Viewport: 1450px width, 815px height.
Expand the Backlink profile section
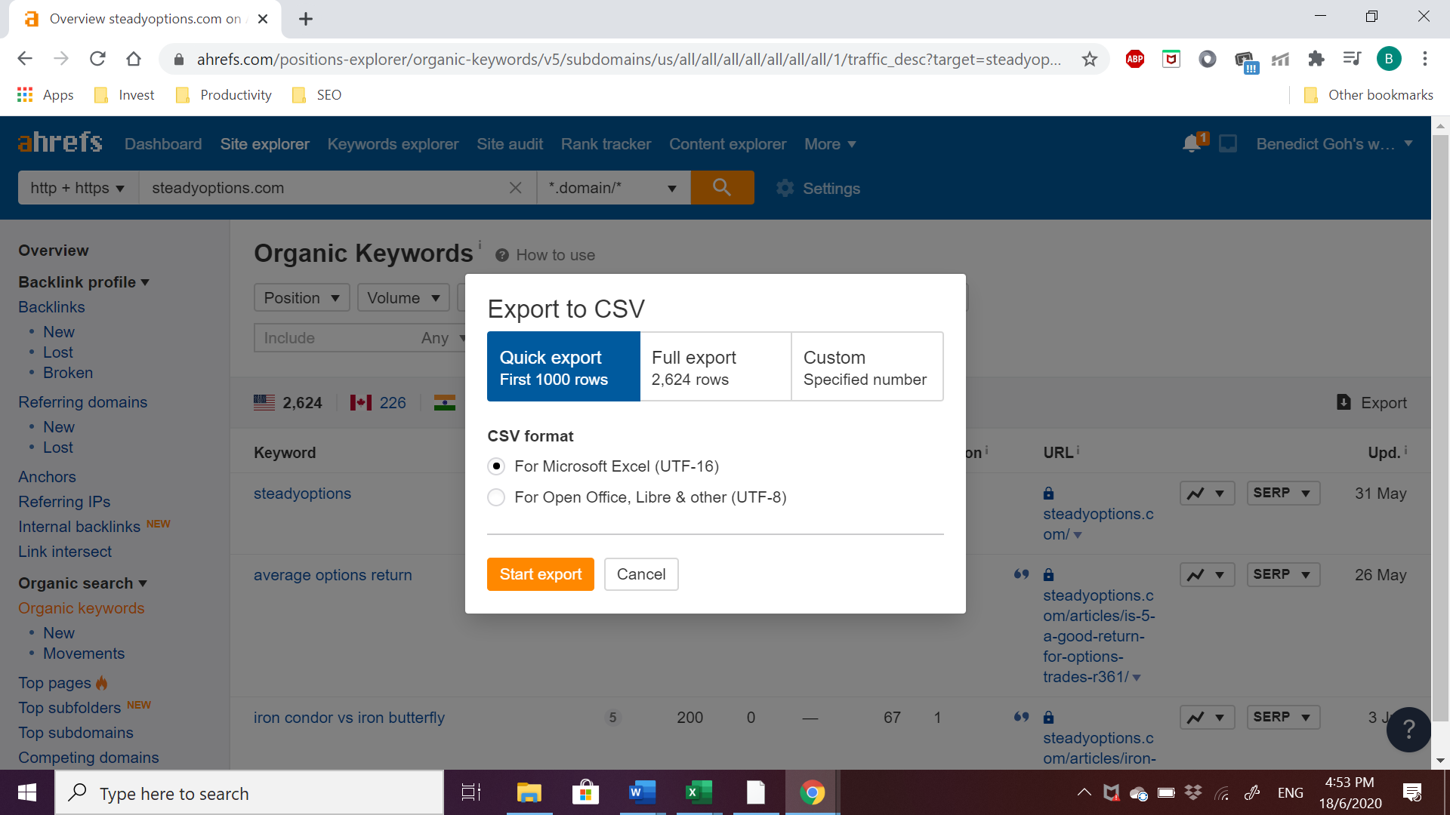[x=84, y=282]
